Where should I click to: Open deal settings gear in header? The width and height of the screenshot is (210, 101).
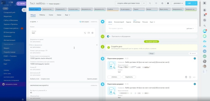click(x=168, y=3)
